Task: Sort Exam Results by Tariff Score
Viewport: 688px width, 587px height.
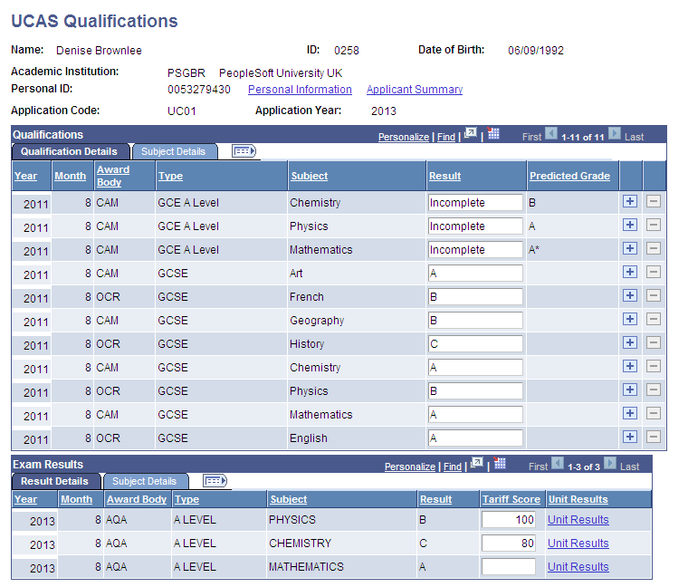Action: pyautogui.click(x=511, y=500)
